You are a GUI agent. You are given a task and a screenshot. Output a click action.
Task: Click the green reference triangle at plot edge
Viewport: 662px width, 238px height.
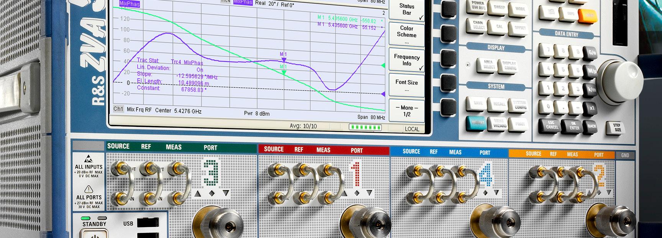click(x=383, y=66)
